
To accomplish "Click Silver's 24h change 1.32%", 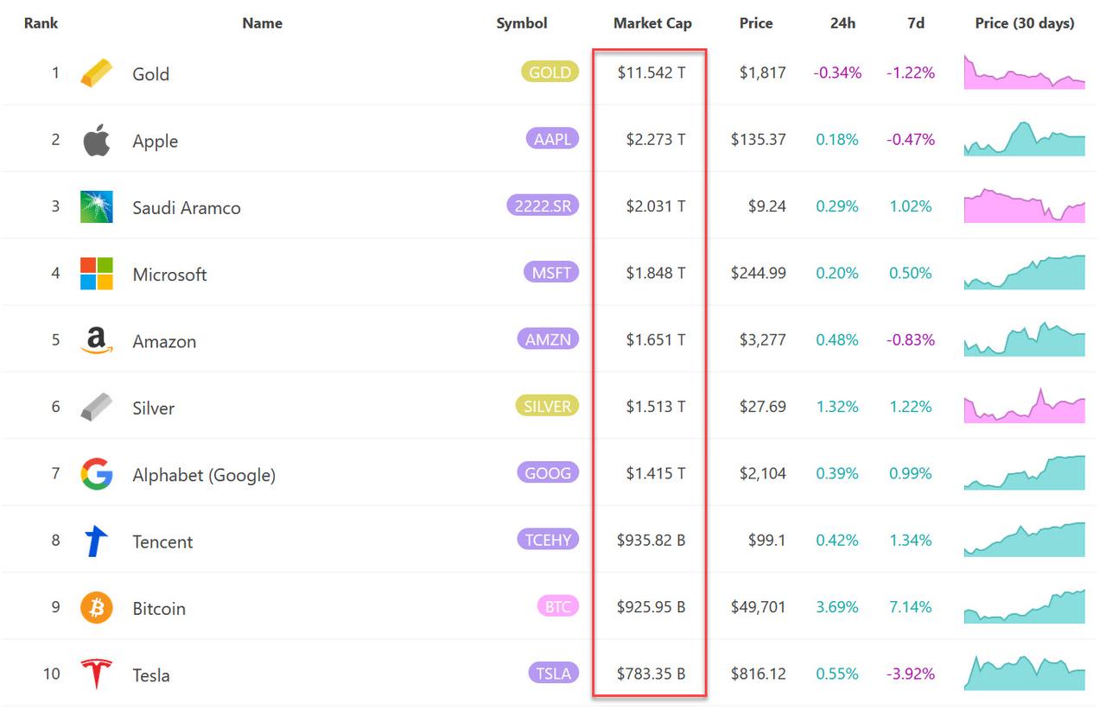I will tap(837, 406).
